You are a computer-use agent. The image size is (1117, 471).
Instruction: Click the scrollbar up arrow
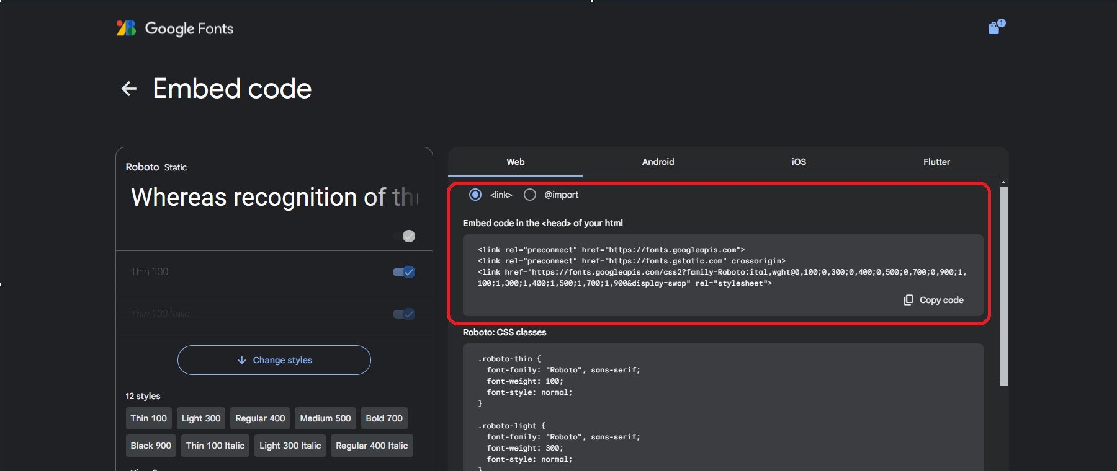1003,182
